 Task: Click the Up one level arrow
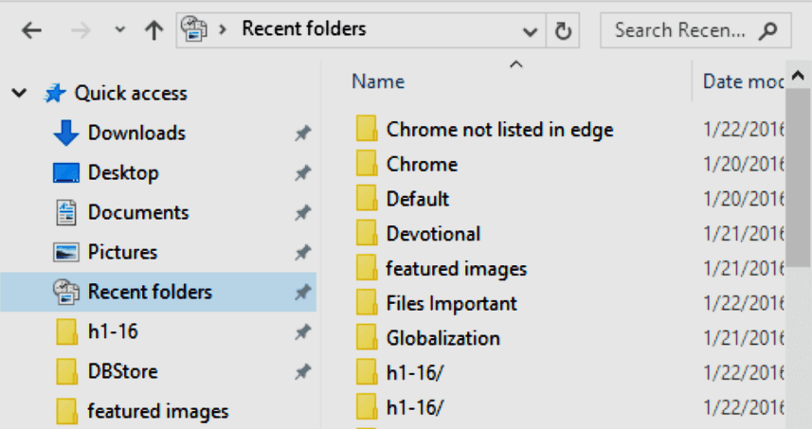(x=153, y=30)
